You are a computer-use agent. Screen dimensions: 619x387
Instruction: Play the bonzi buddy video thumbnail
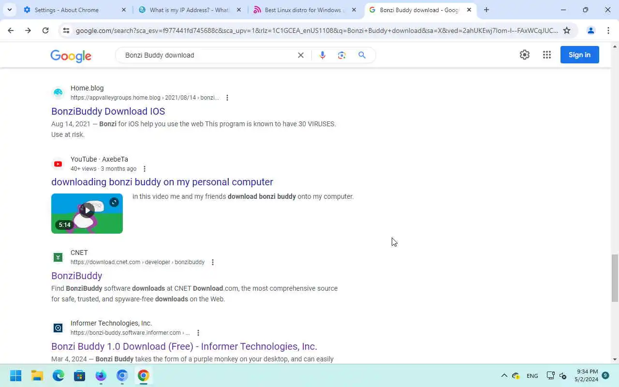point(87,213)
